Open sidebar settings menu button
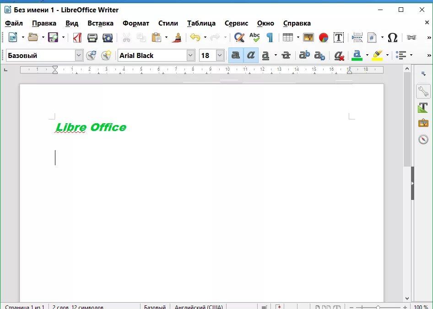The width and height of the screenshot is (433, 309). pyautogui.click(x=423, y=73)
